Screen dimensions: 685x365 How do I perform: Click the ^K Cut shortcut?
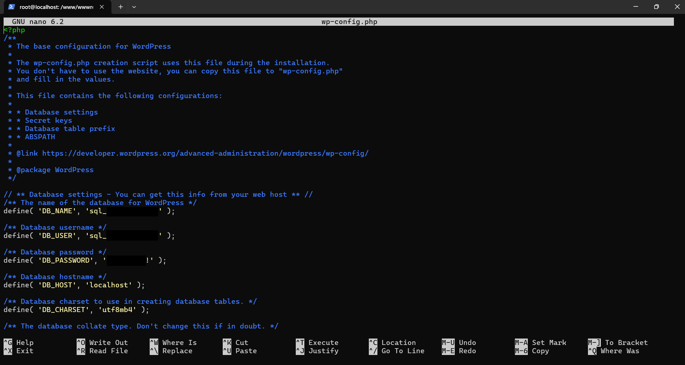point(236,342)
